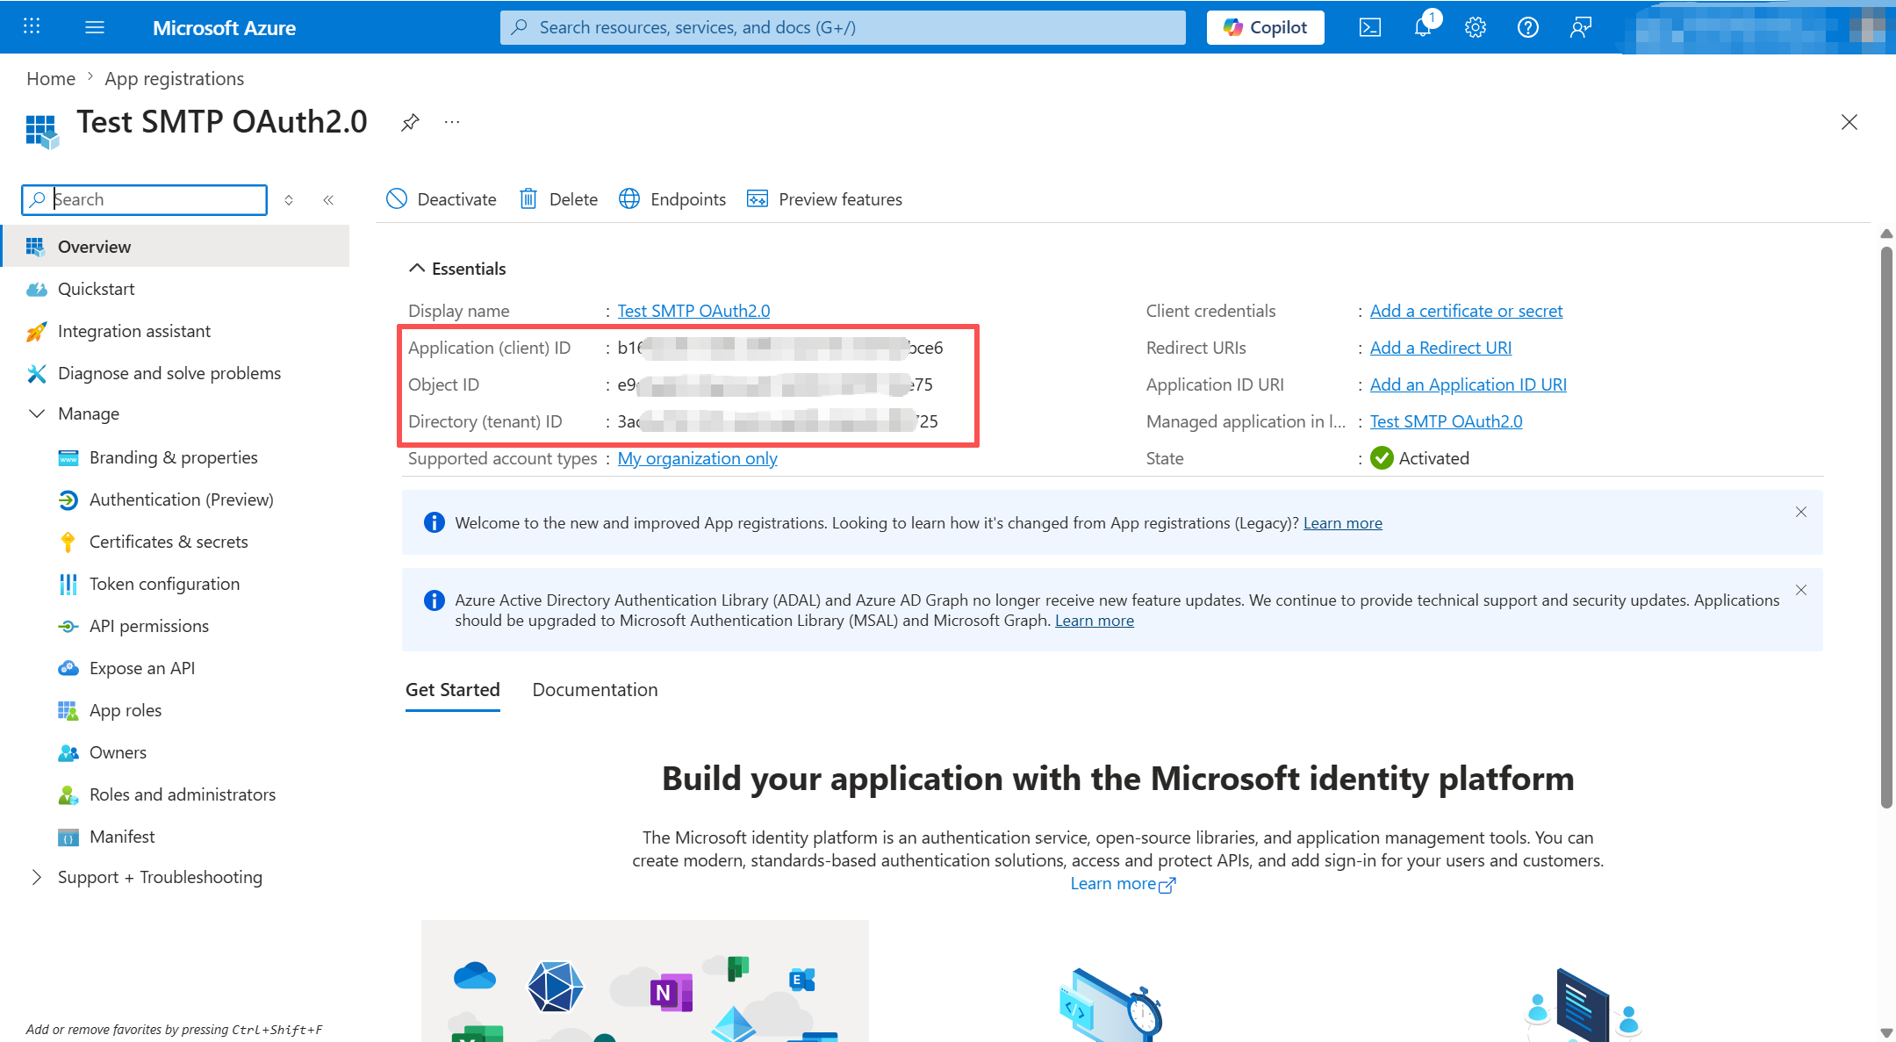Click the Display name link Test SMTP OAuth2.0
This screenshot has height=1042, width=1896.
[x=693, y=311]
